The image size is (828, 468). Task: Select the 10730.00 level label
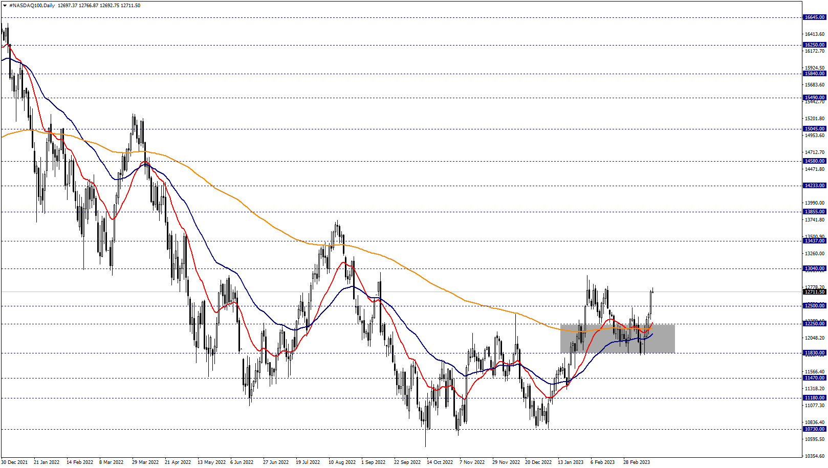(814, 429)
